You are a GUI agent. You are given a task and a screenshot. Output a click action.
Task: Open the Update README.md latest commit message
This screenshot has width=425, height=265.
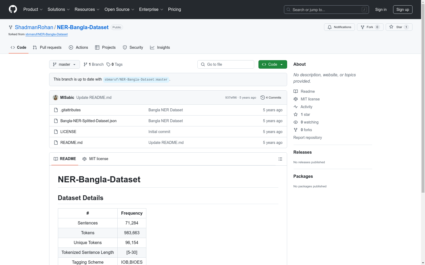coord(94,98)
